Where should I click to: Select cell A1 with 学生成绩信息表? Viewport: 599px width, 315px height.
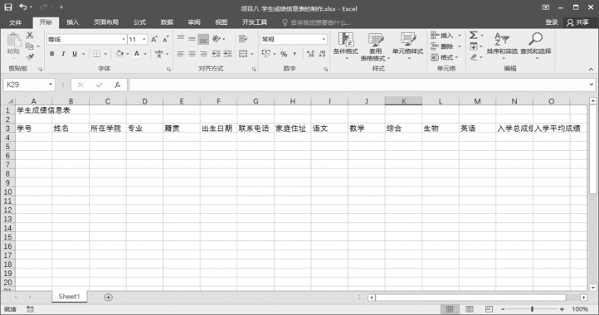(34, 110)
